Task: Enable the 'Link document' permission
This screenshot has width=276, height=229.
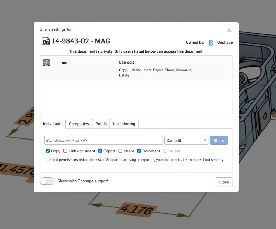Action: click(65, 151)
